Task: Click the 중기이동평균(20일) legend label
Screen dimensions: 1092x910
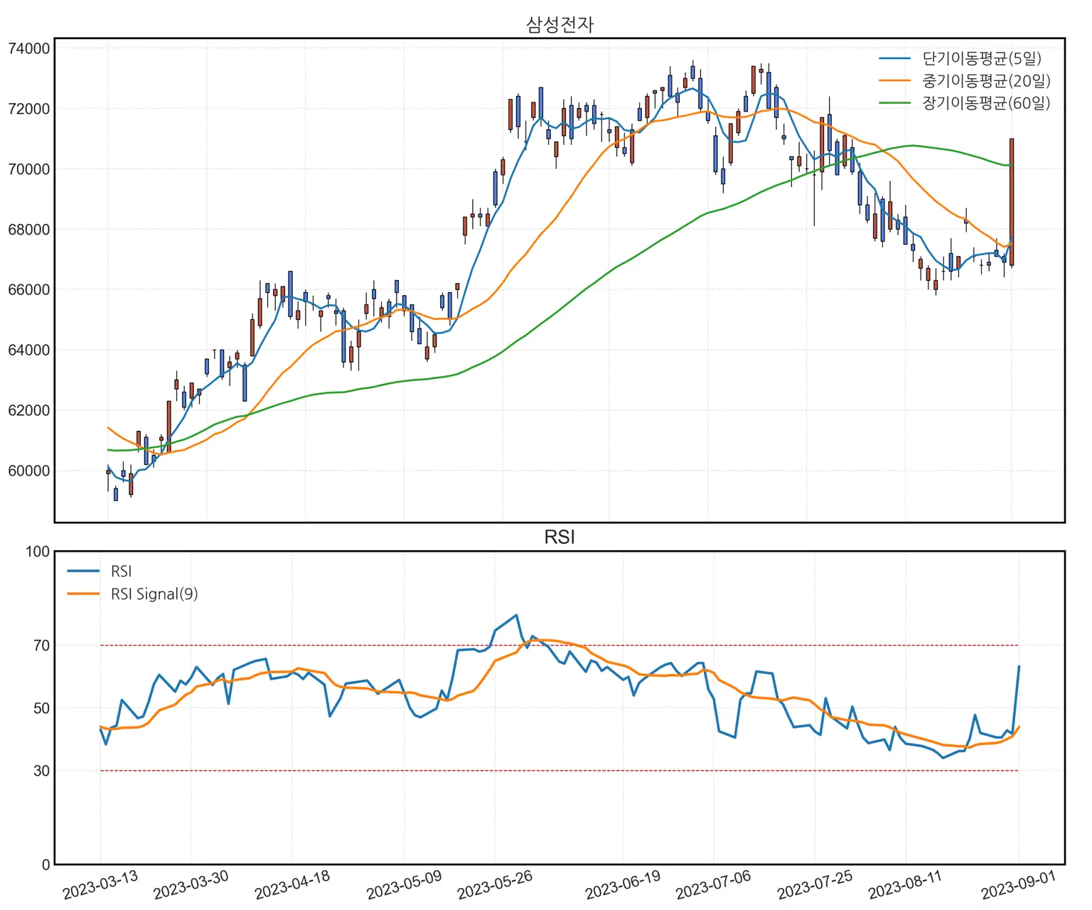Action: (x=985, y=81)
